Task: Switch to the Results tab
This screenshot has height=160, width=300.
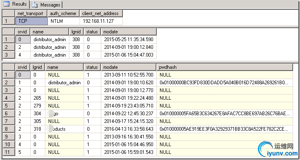Action: point(15,4)
